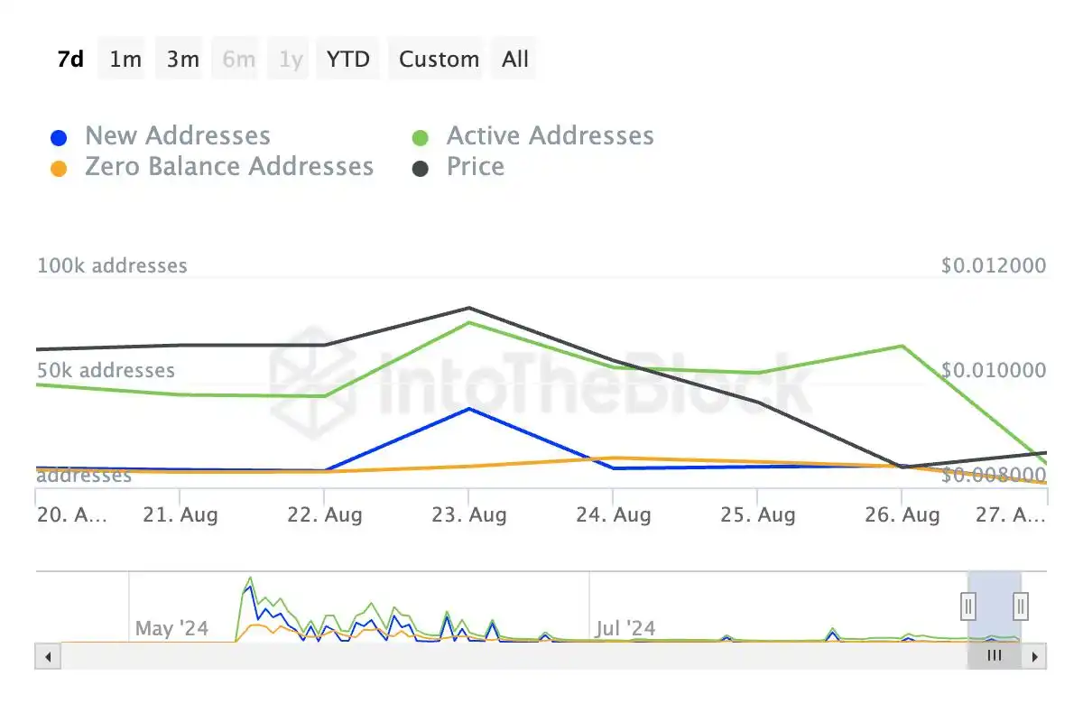Toggle the Zero Balance Addresses orange dot
Viewport: 1083px width, 722px height.
click(x=59, y=169)
